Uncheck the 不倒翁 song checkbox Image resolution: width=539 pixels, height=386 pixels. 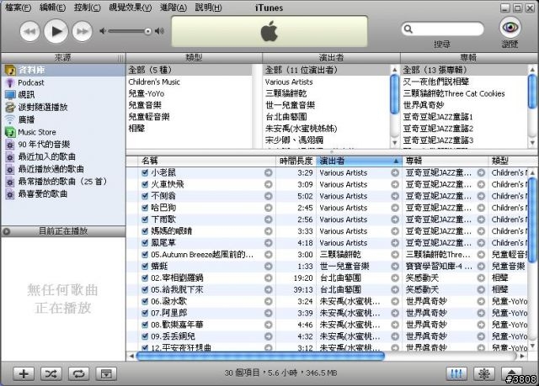point(145,196)
